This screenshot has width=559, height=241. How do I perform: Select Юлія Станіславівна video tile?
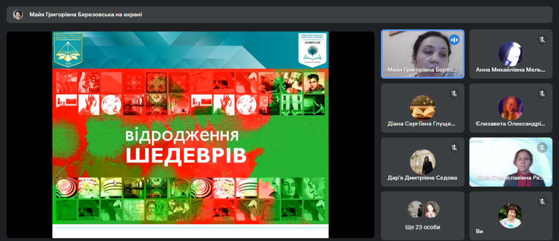click(x=511, y=162)
